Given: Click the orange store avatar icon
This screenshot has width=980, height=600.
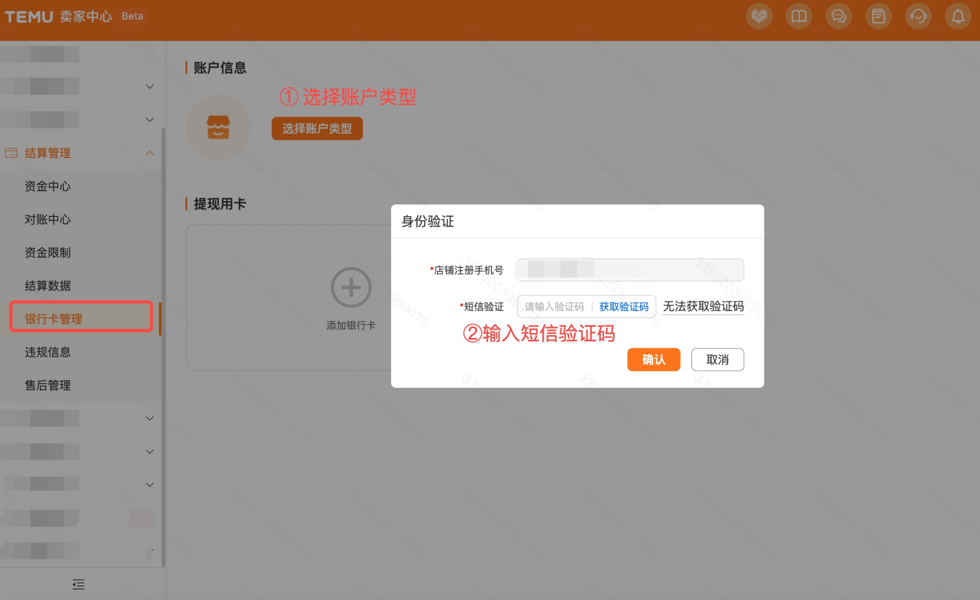Looking at the screenshot, I should point(218,128).
